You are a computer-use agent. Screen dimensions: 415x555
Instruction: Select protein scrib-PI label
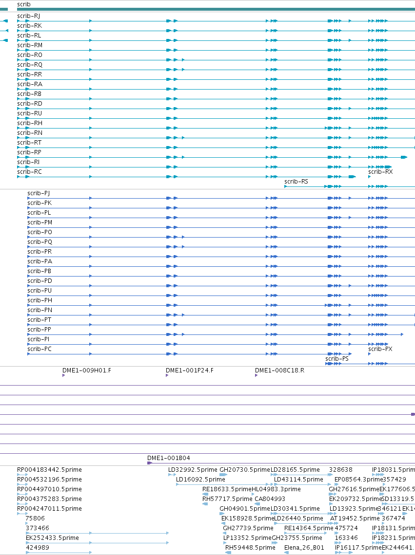[x=39, y=339]
